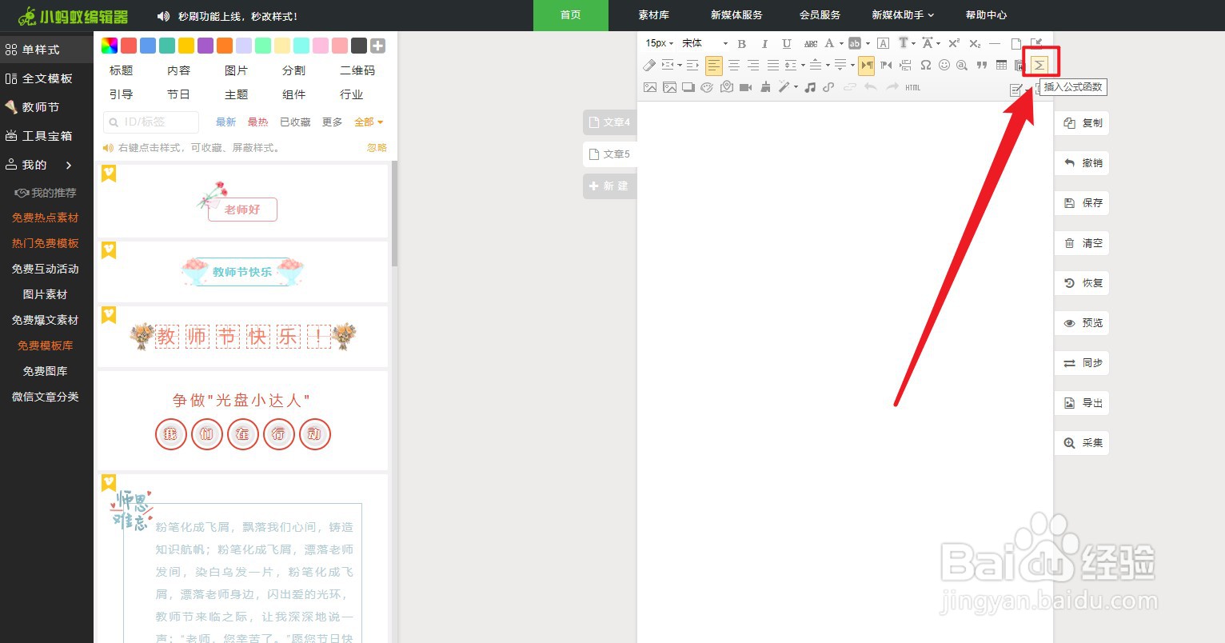Viewport: 1225px width, 643px height.
Task: Insert a table using the table icon
Action: coord(1001,65)
